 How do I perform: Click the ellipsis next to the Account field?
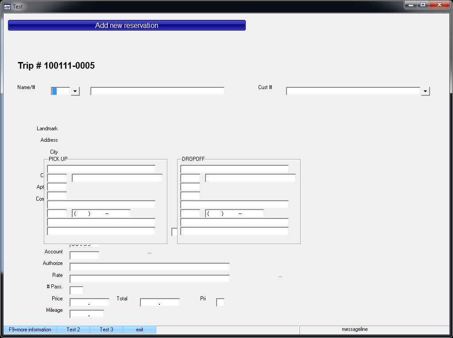coord(150,253)
